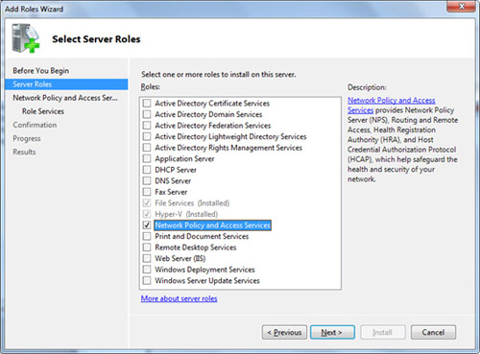Select Active Directory Rights Management Services label

coord(228,148)
